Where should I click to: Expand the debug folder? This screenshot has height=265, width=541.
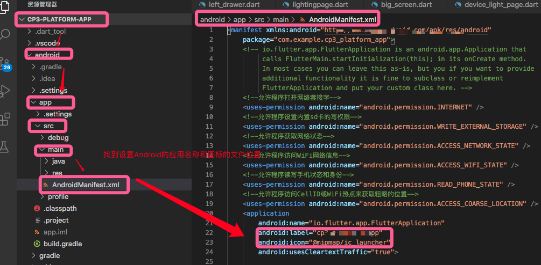pyautogui.click(x=58, y=138)
